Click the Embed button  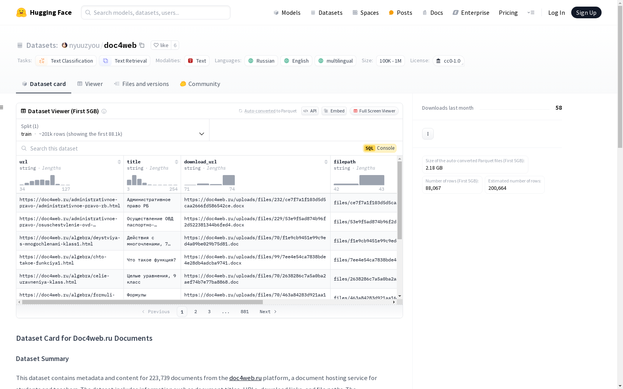tap(334, 111)
